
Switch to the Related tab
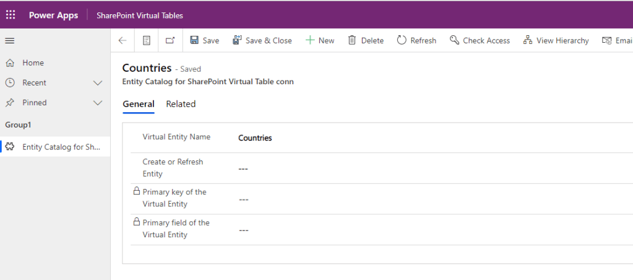pyautogui.click(x=181, y=104)
